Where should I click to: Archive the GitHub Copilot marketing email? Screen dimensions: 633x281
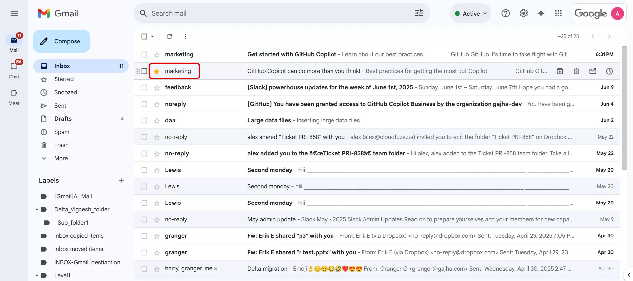click(x=560, y=71)
